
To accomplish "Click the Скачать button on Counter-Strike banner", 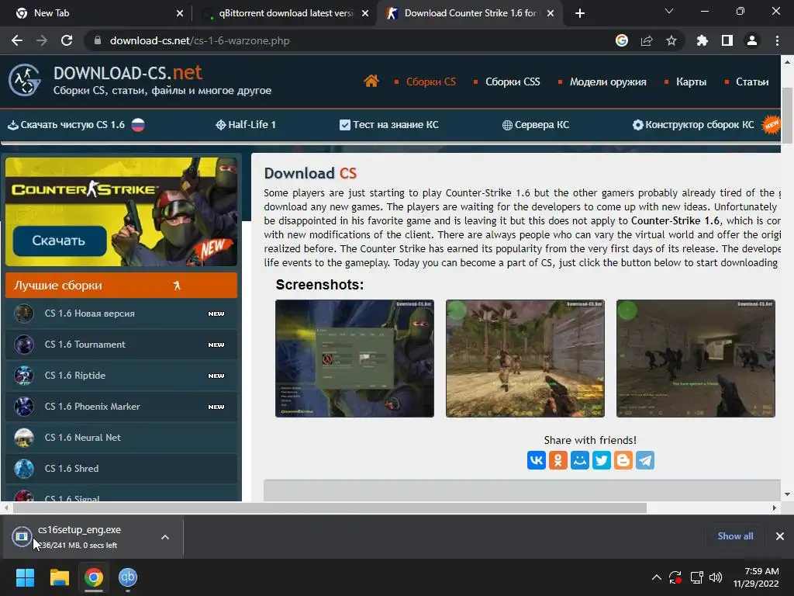I will pyautogui.click(x=59, y=241).
